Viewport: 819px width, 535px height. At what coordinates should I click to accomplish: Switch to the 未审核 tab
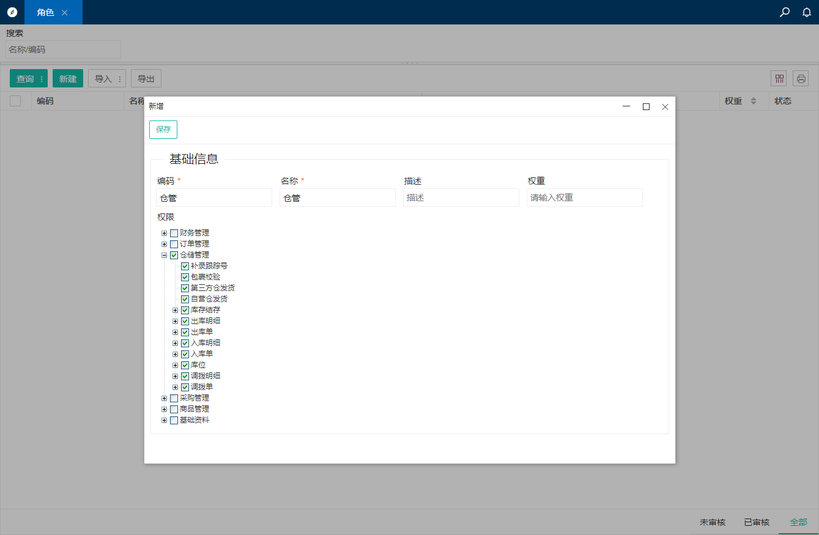pos(713,522)
